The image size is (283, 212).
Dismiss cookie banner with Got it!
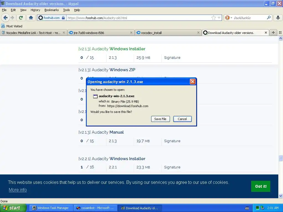point(261,186)
